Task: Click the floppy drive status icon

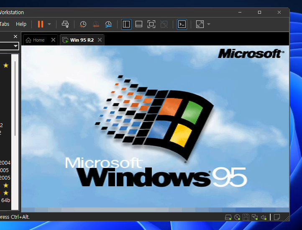Action: [x=246, y=217]
